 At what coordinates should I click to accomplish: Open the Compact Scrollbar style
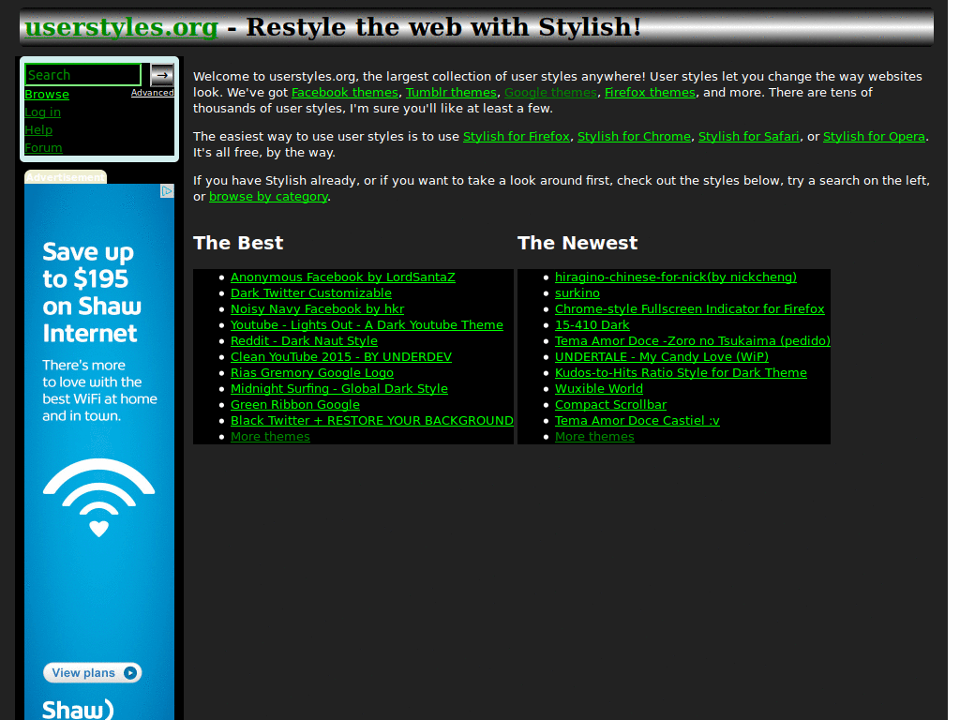click(x=610, y=405)
